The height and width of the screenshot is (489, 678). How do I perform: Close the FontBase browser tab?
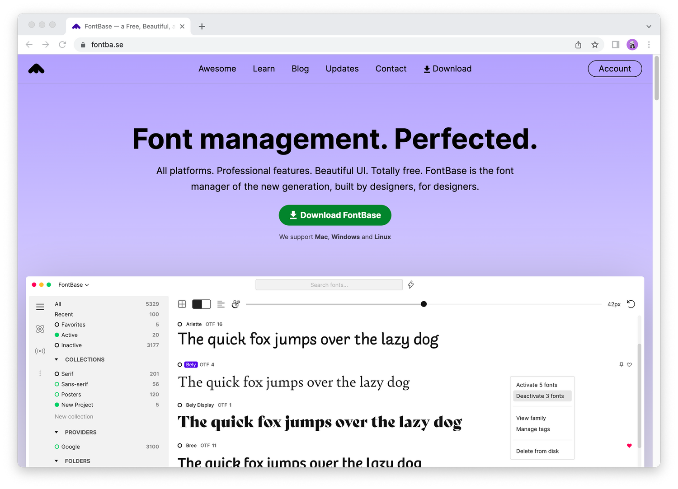point(182,26)
